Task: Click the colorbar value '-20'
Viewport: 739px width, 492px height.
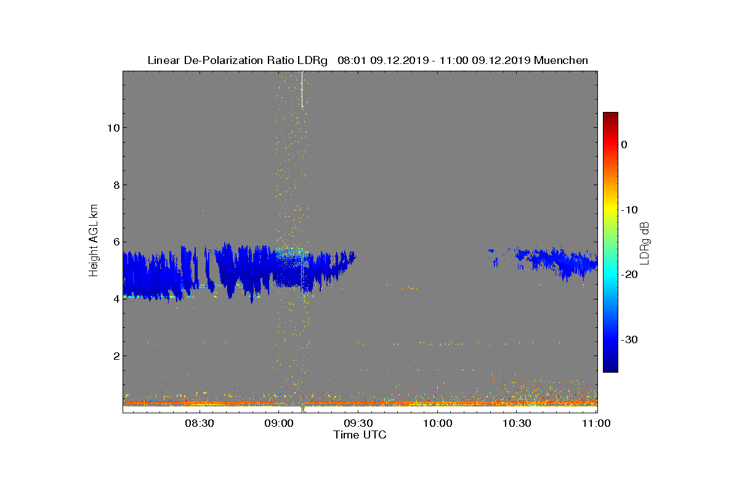Action: click(629, 274)
